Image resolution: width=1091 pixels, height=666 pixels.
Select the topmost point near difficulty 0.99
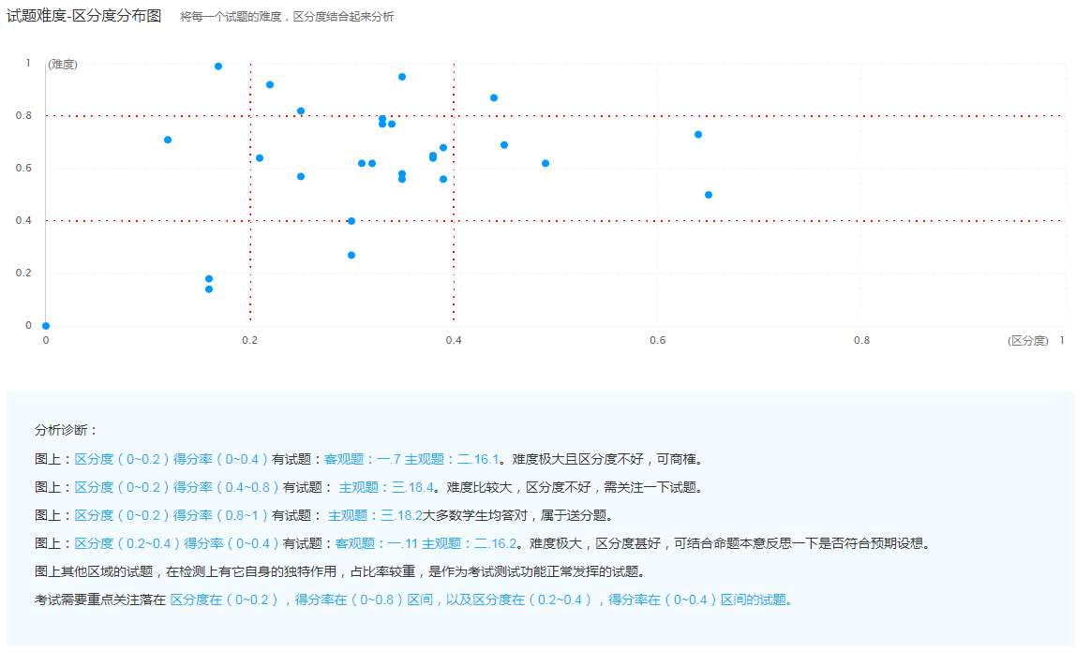pos(218,67)
